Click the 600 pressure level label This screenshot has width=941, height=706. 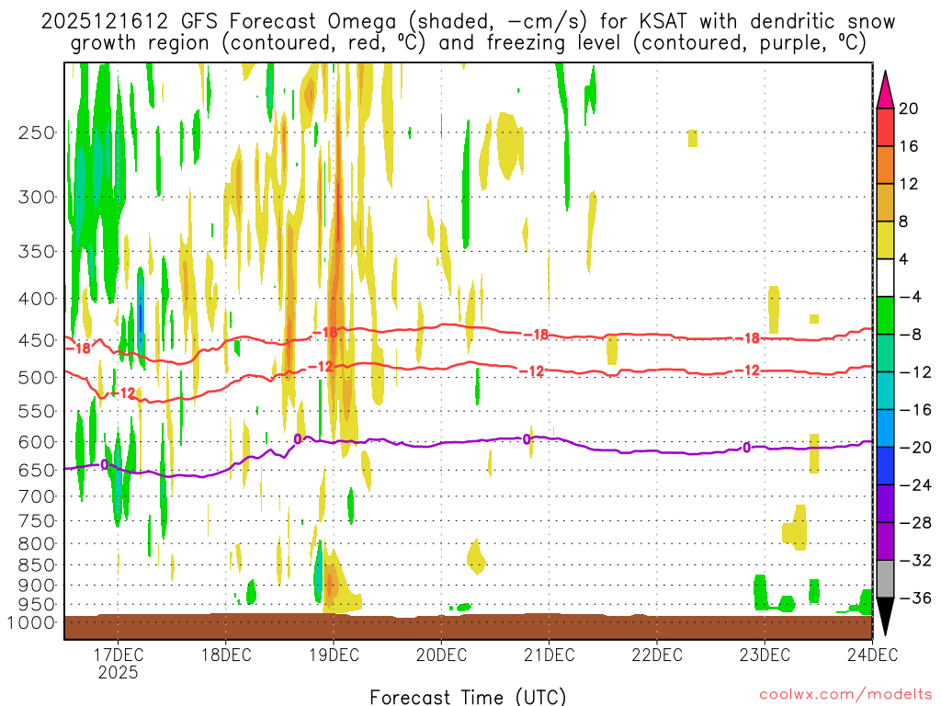(37, 442)
